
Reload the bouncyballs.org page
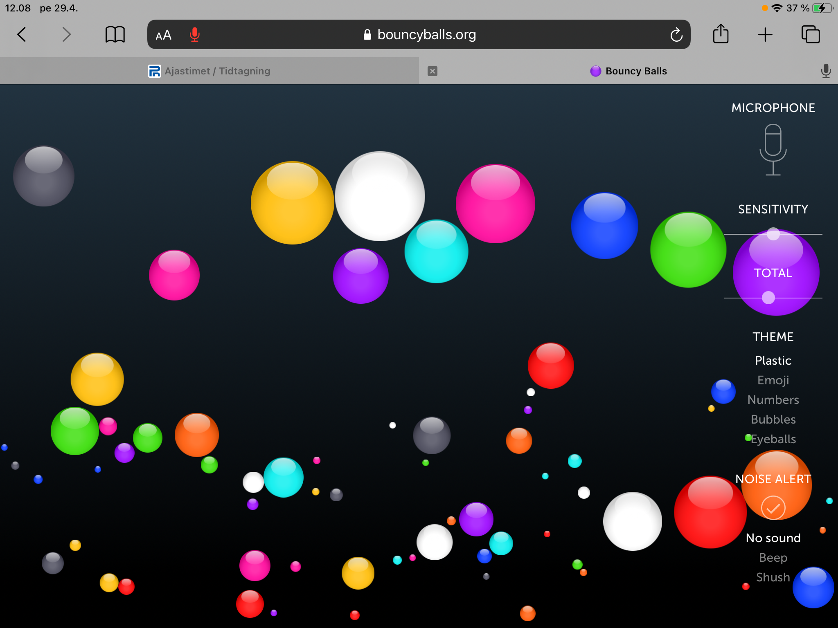click(676, 35)
